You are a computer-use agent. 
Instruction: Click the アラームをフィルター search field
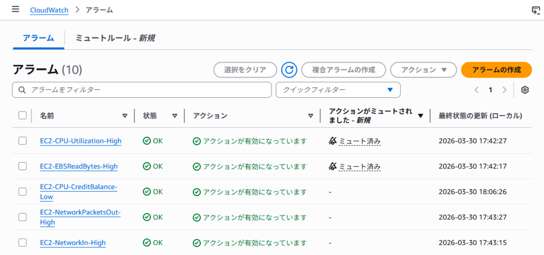[x=141, y=90]
